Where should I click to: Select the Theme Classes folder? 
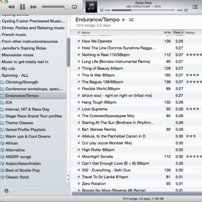[19, 123]
